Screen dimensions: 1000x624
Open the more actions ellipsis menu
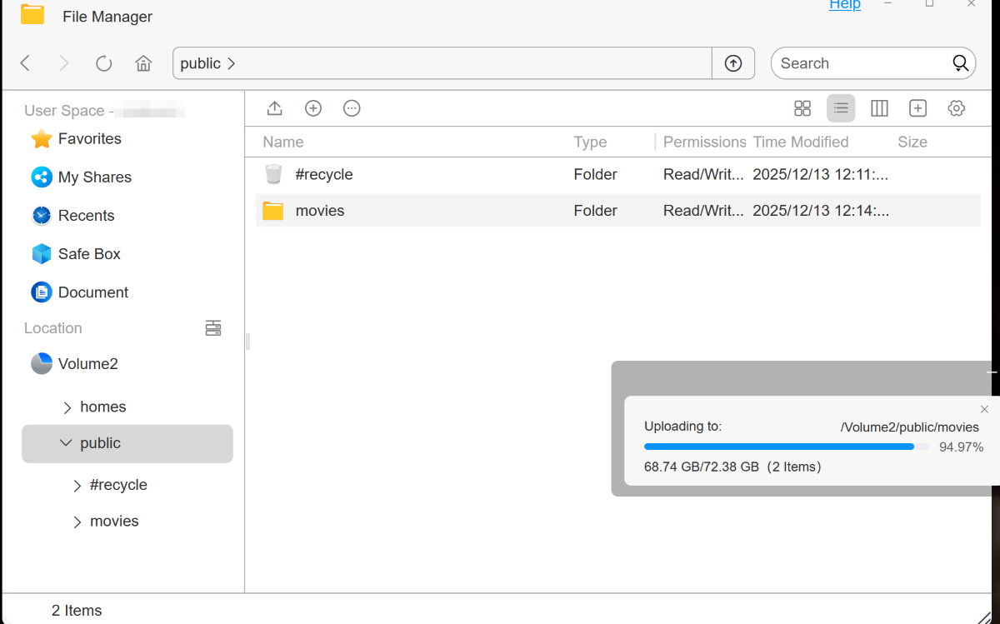coord(352,108)
